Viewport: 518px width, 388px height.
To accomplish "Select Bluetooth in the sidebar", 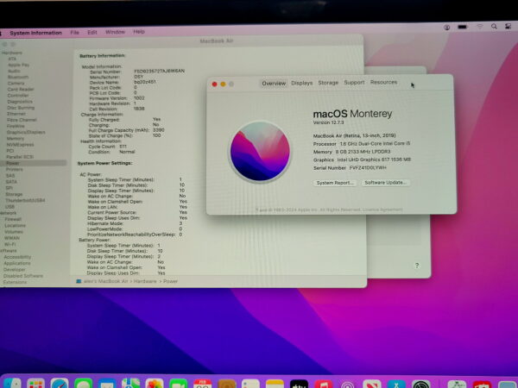I will pyautogui.click(x=18, y=77).
